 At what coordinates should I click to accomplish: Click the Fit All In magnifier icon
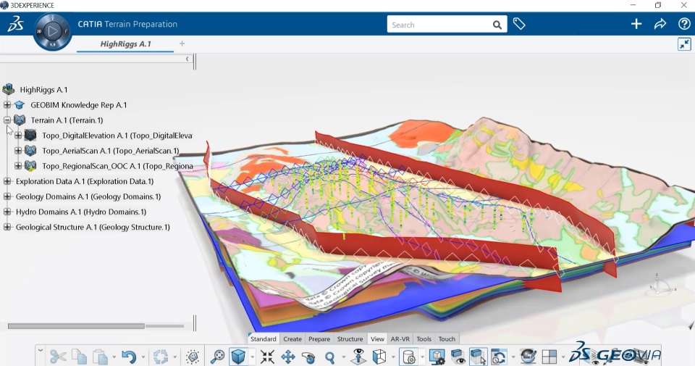[218, 357]
